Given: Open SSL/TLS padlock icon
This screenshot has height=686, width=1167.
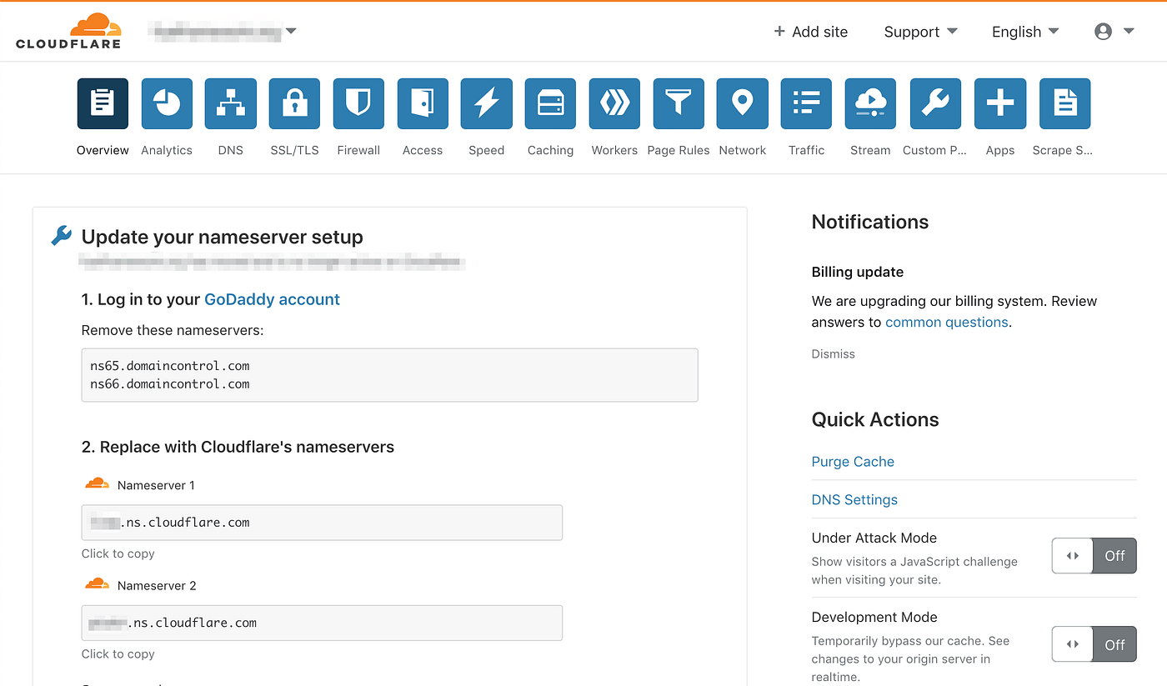Looking at the screenshot, I should (294, 103).
